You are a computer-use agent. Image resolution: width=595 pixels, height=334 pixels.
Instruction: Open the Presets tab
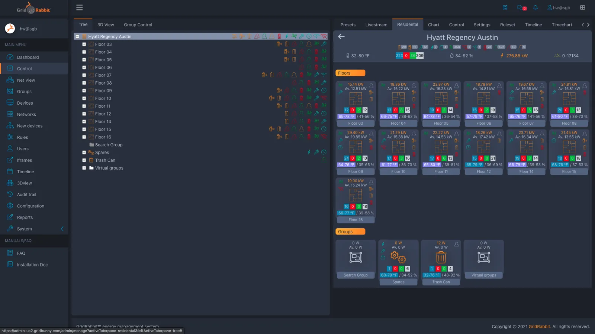click(348, 25)
